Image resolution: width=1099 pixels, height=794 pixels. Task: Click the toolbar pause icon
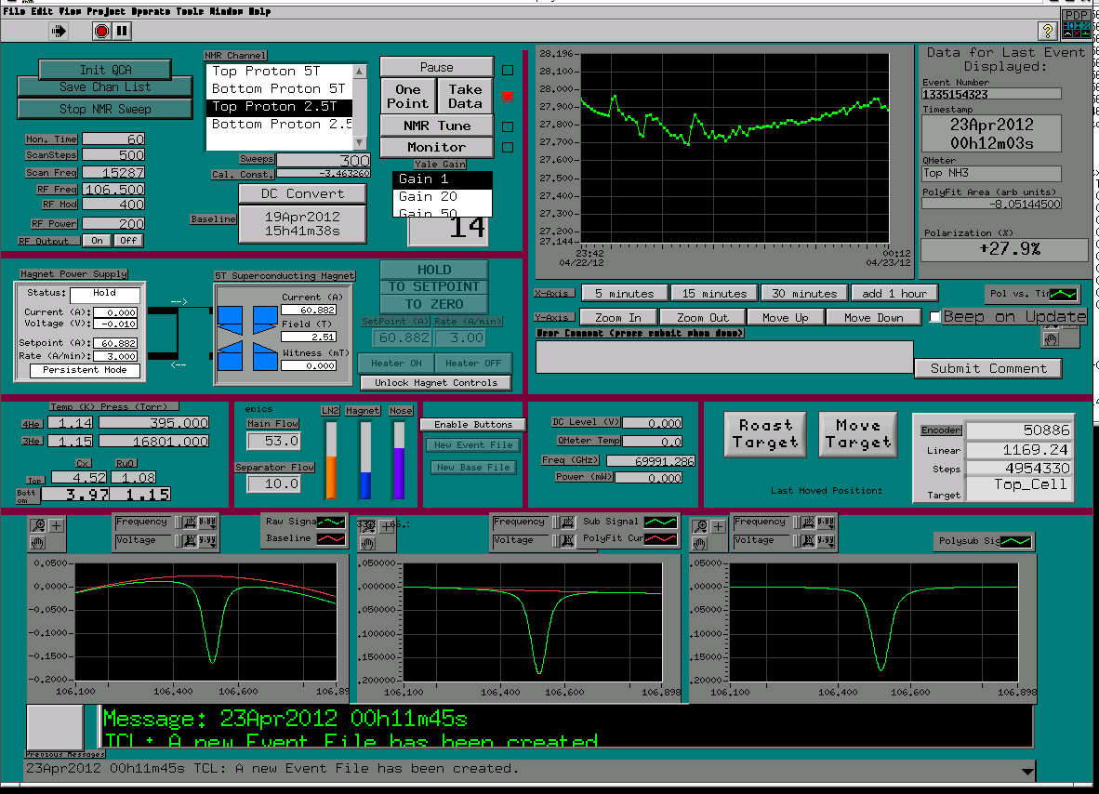[x=122, y=31]
